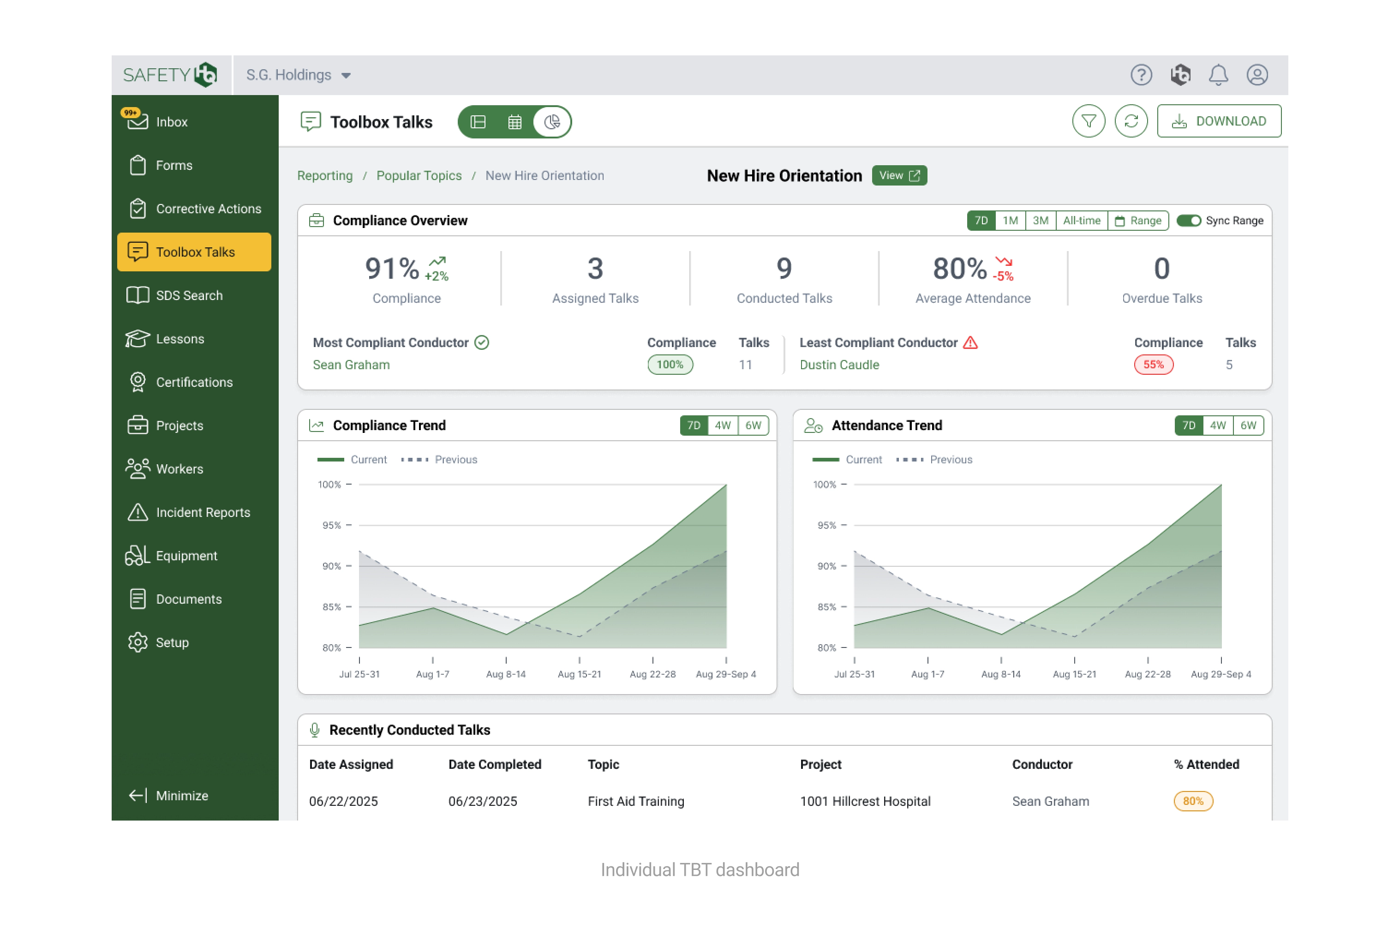Open the user profile icon
This screenshot has width=1400, height=935.
click(1257, 75)
